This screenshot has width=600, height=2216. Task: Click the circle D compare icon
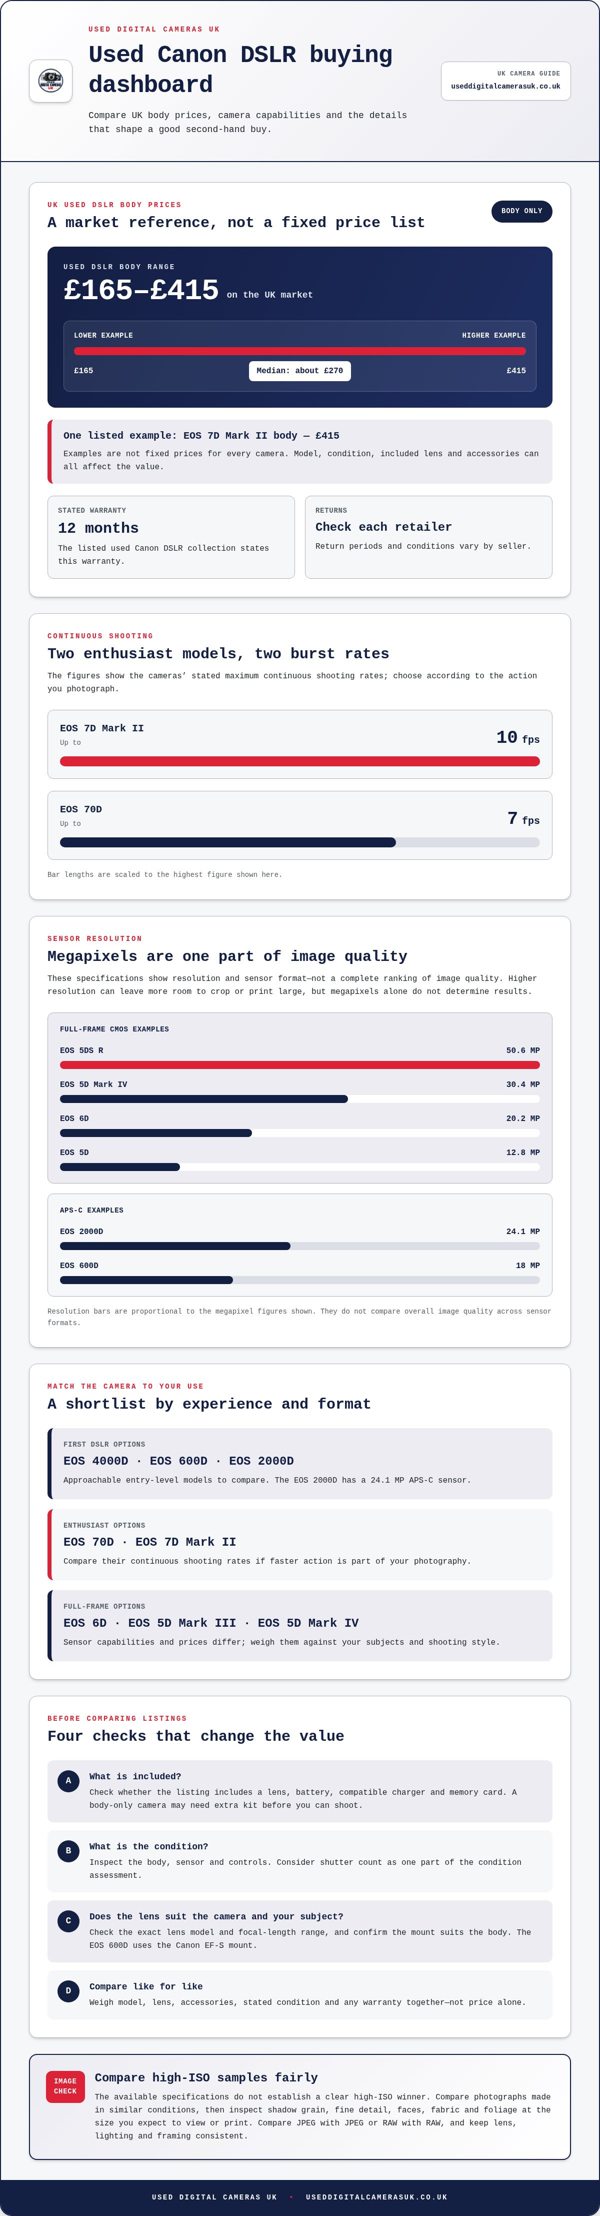click(x=69, y=1990)
